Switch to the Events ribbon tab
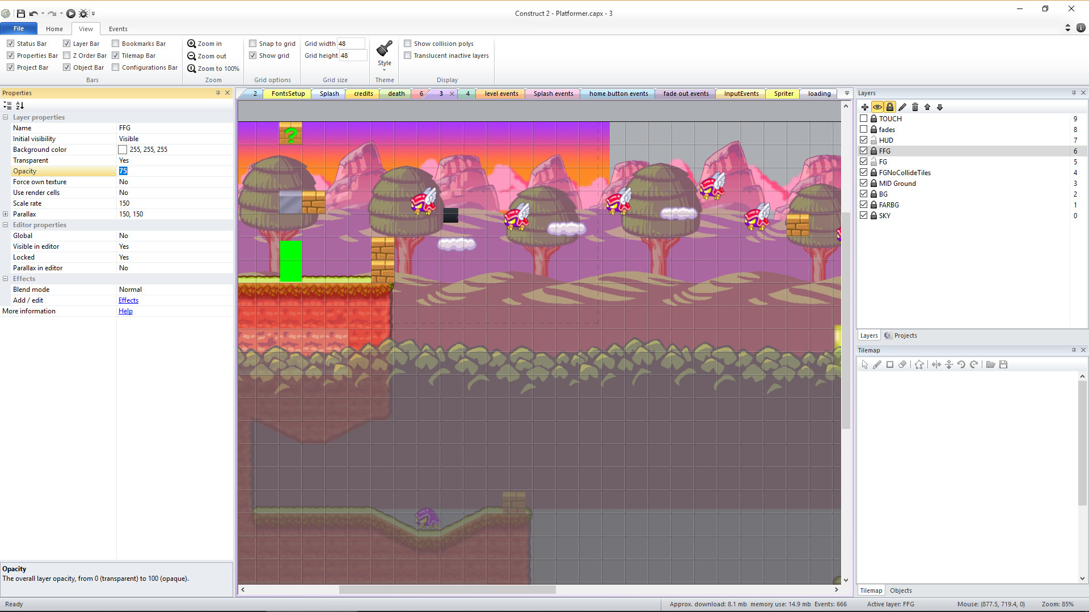The height and width of the screenshot is (612, 1089). pos(117,28)
